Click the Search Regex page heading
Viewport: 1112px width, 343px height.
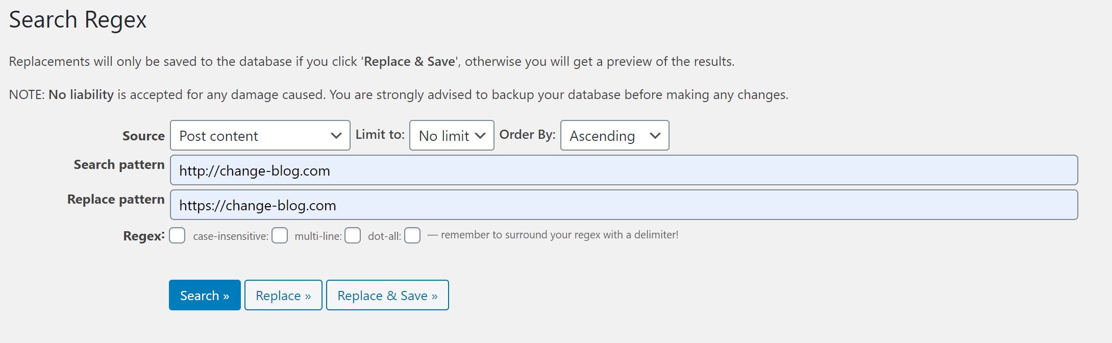pyautogui.click(x=78, y=20)
